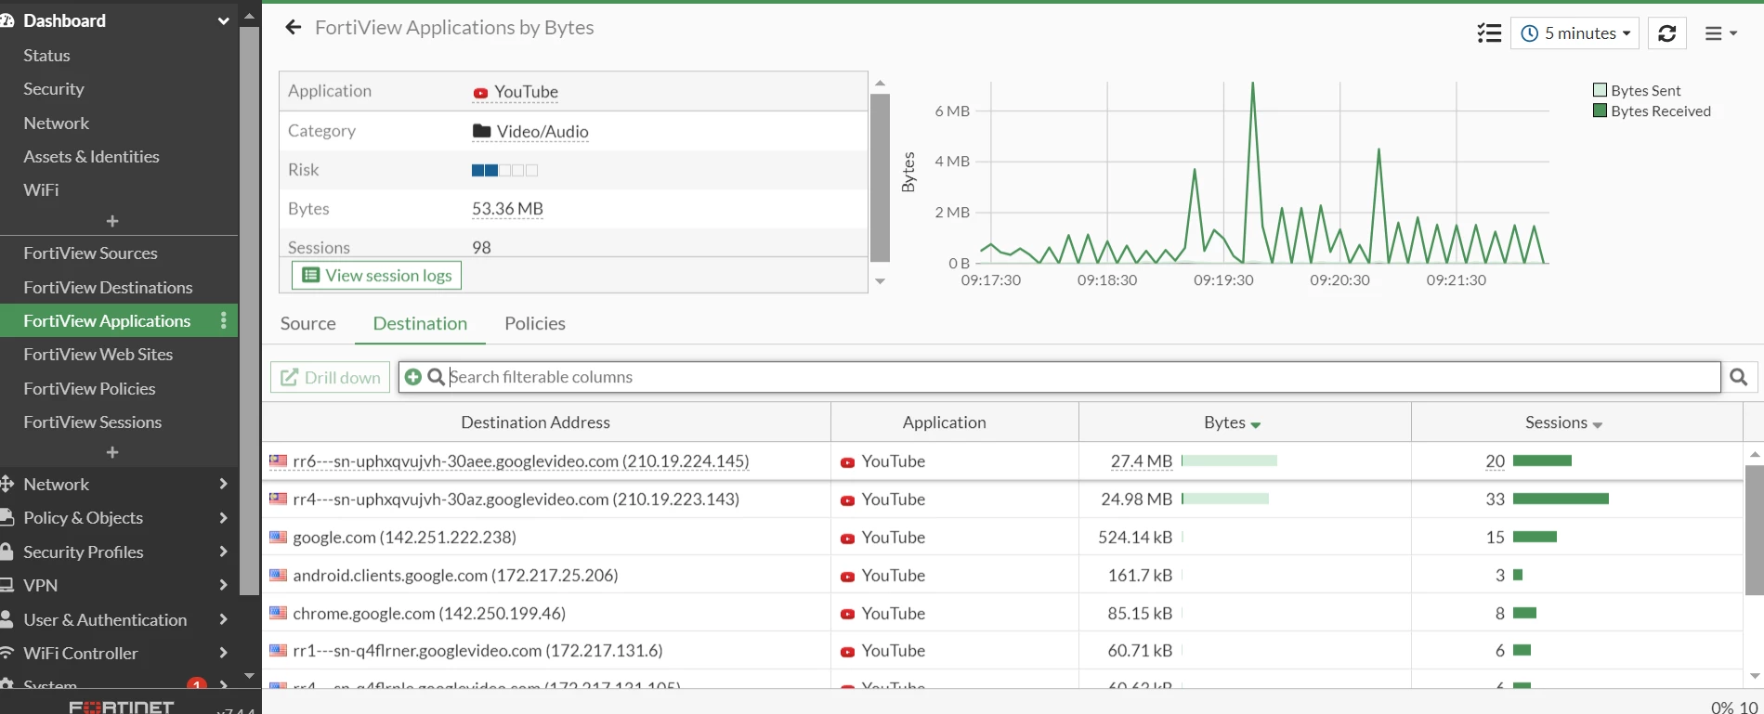Click the Risk level indicator bar
Image resolution: width=1764 pixels, height=714 pixels.
tap(504, 170)
